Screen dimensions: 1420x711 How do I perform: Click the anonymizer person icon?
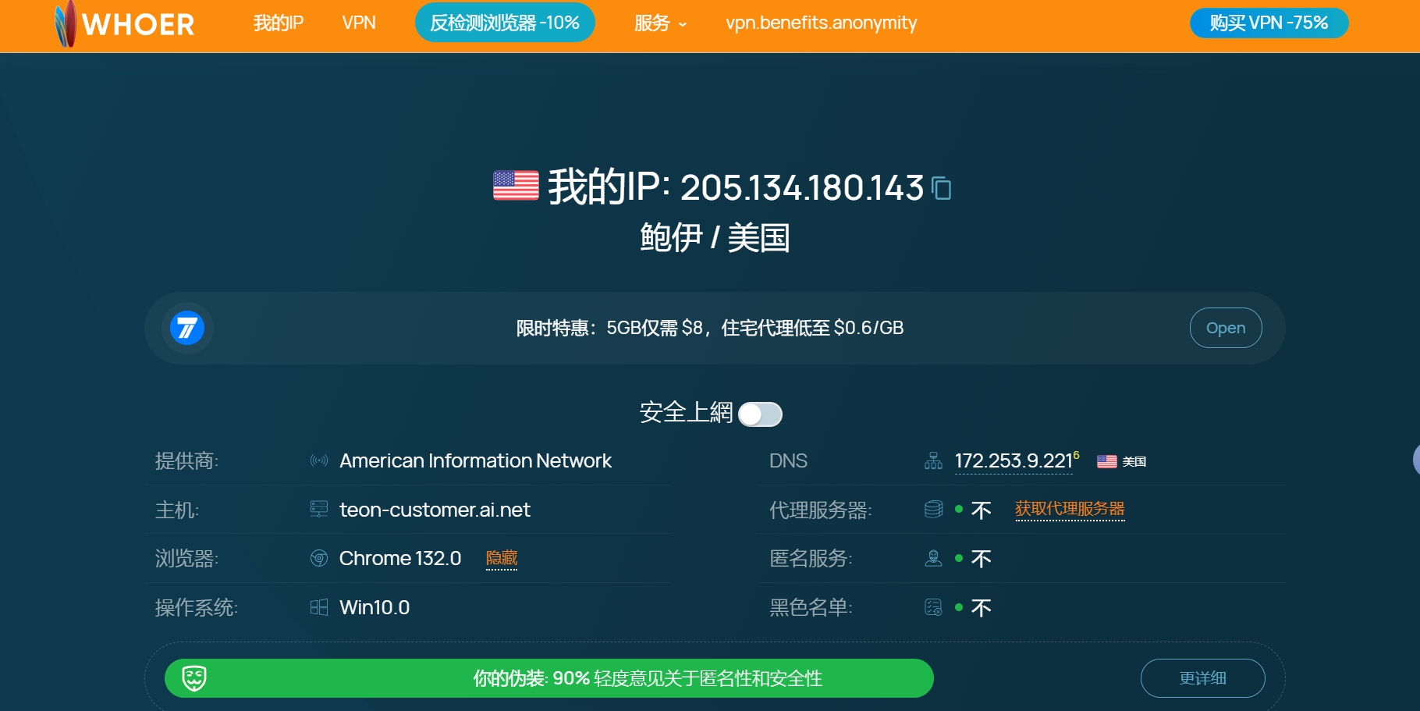(x=933, y=559)
